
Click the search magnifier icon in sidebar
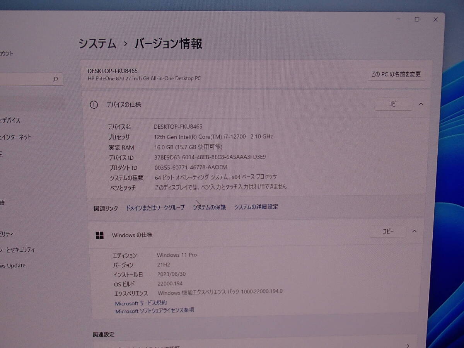[x=55, y=79]
